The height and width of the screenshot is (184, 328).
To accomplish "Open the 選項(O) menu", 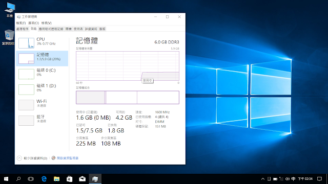I will click(x=33, y=23).
